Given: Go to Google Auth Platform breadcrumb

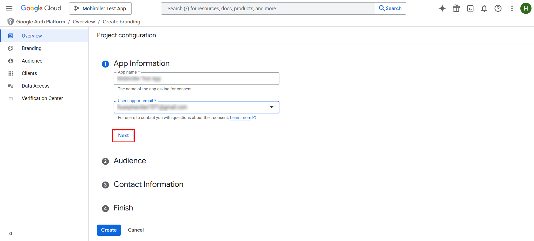Looking at the screenshot, I should click(x=41, y=22).
